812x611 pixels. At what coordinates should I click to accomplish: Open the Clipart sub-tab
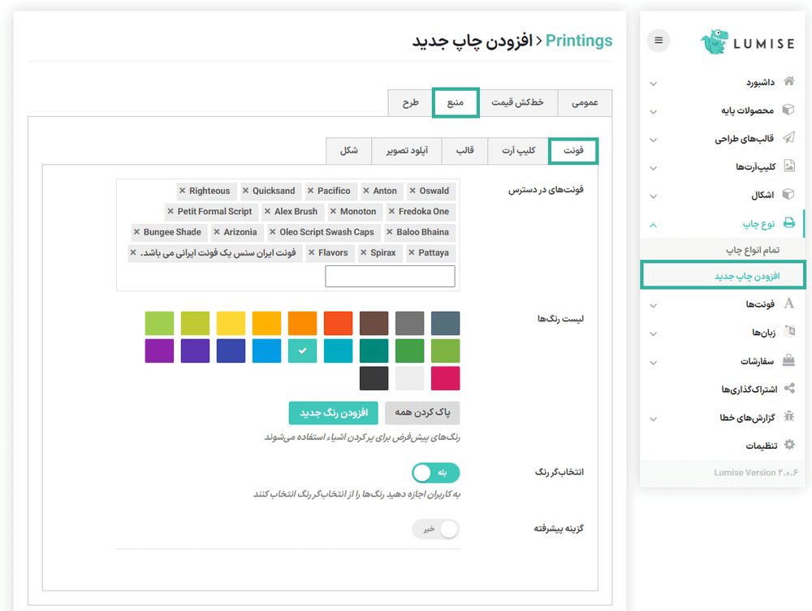coord(518,151)
